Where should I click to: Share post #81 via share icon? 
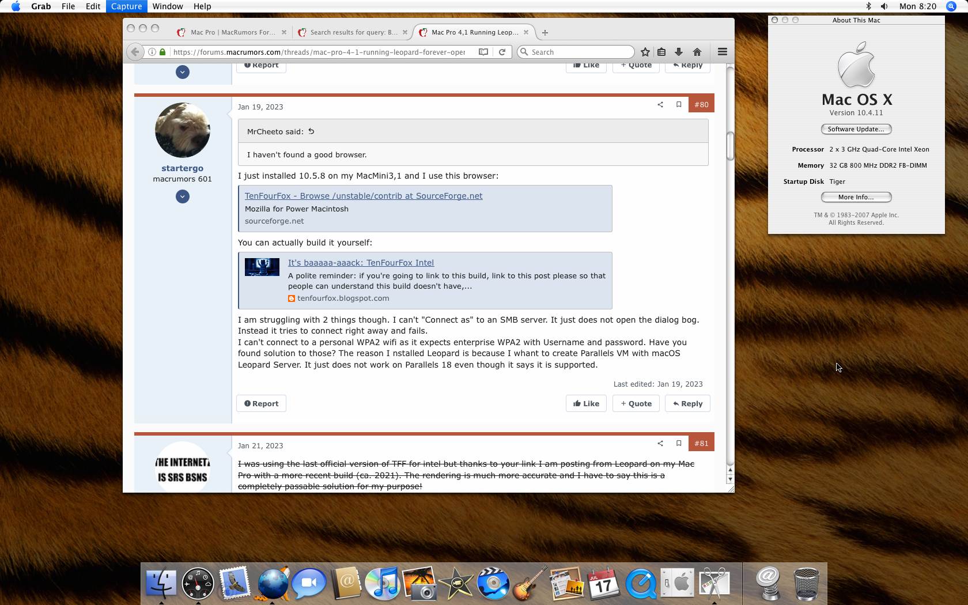pyautogui.click(x=660, y=444)
